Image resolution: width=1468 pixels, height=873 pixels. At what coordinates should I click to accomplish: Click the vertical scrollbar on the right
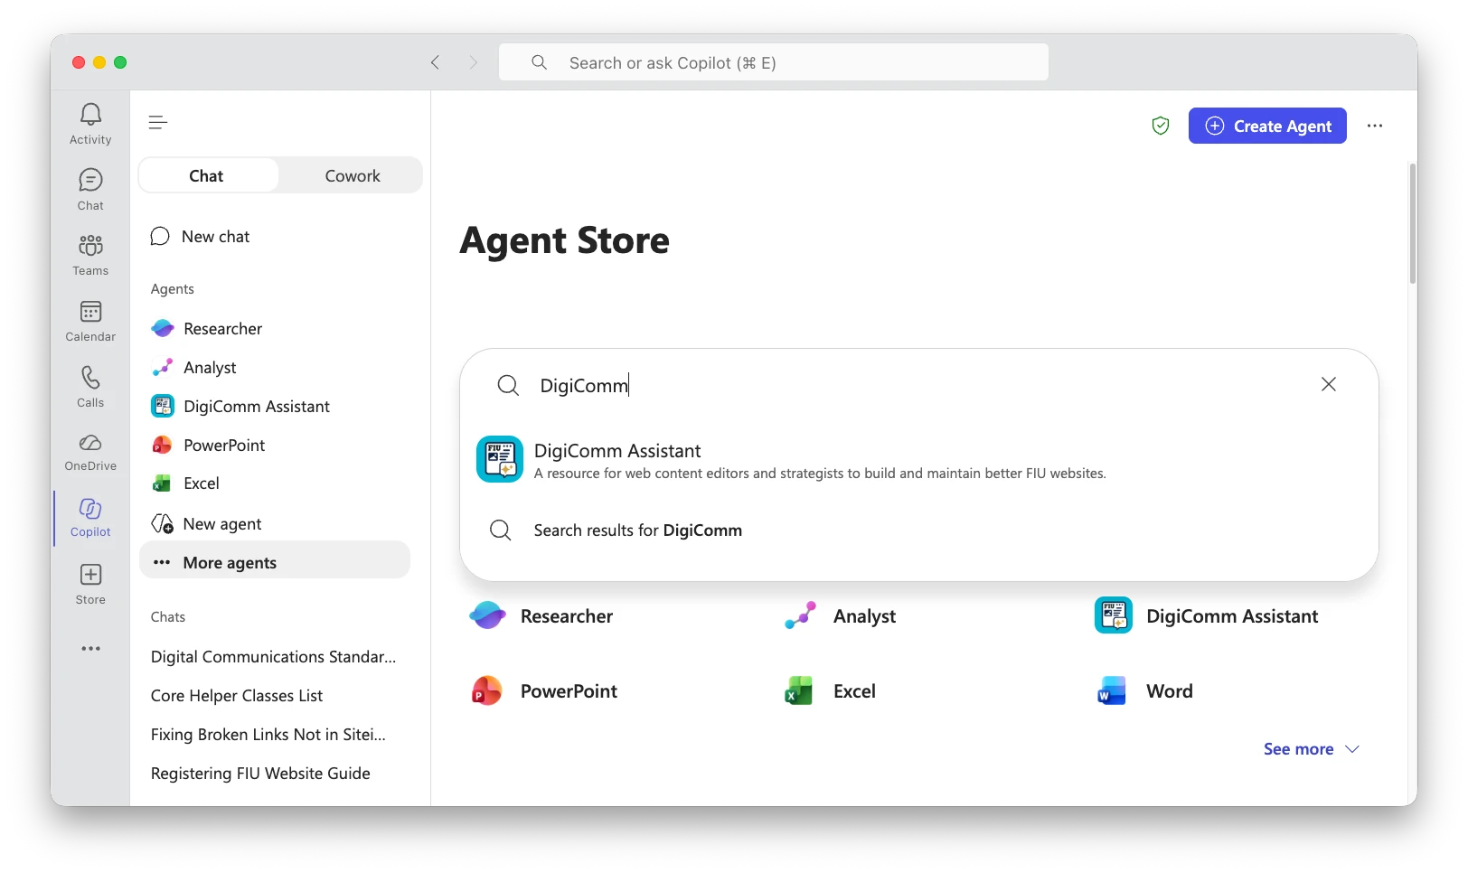1412,223
